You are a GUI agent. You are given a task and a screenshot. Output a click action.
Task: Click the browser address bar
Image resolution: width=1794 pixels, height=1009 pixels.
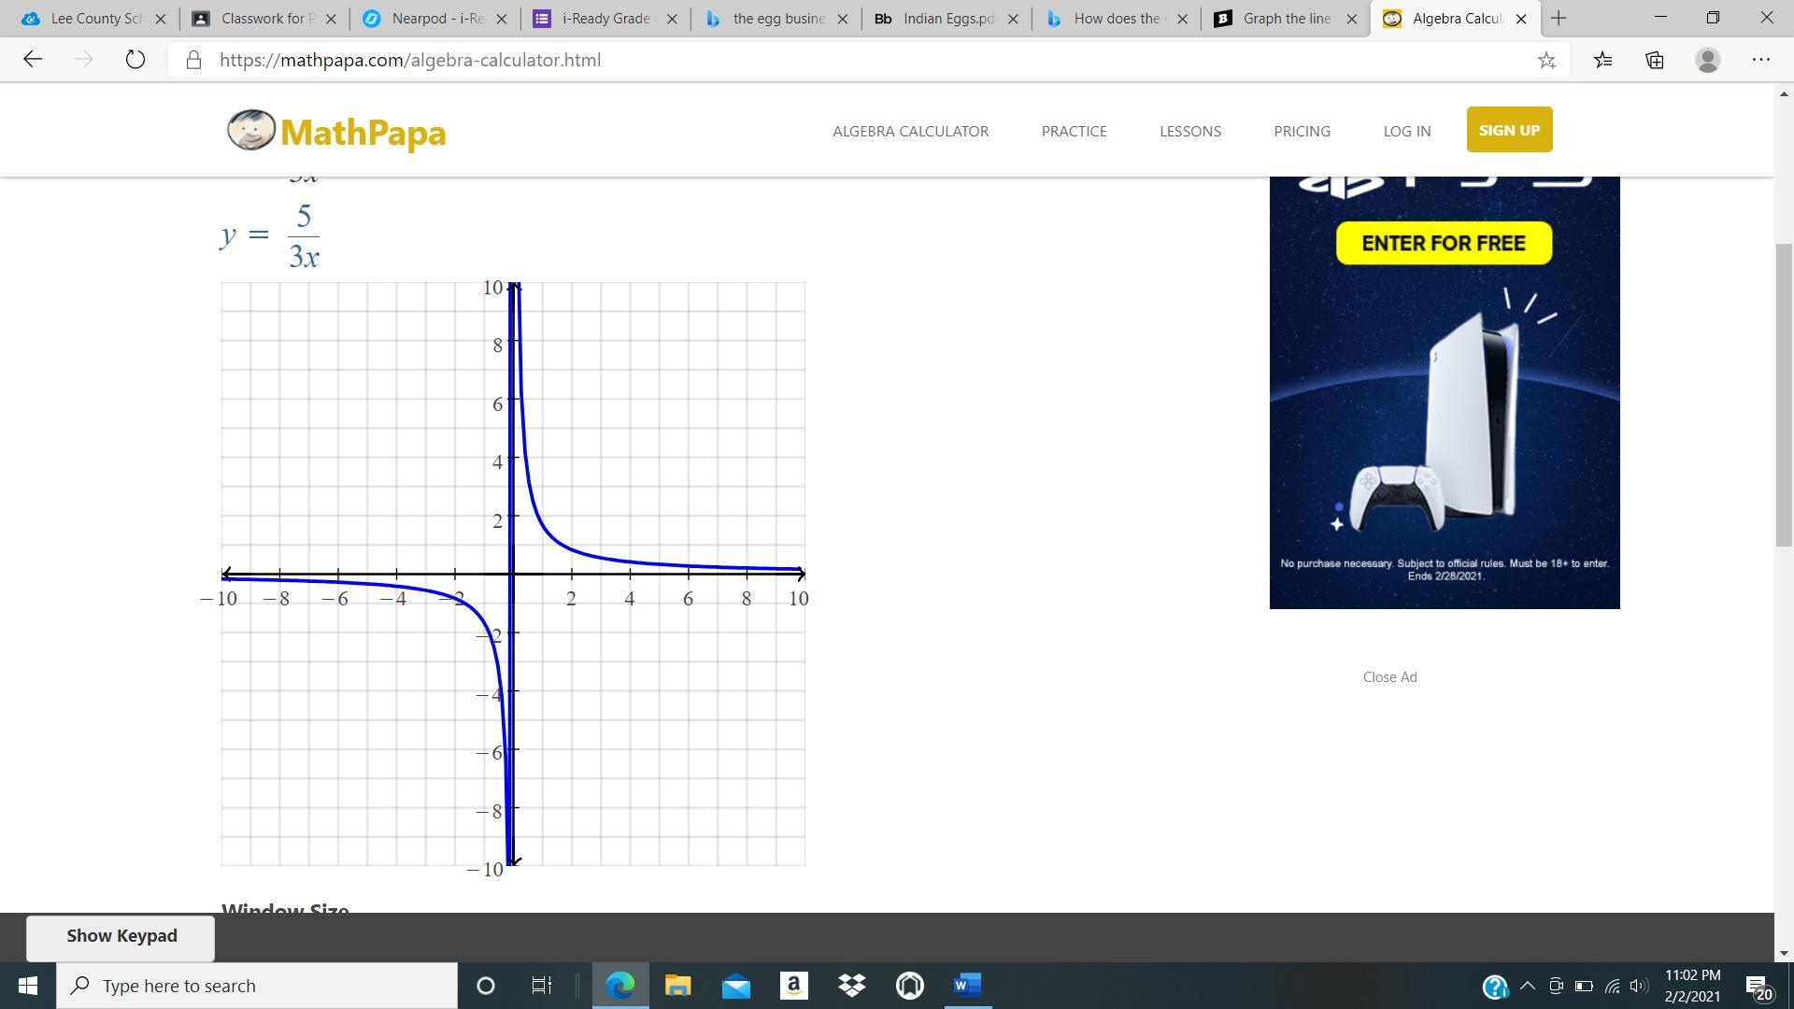tap(841, 60)
